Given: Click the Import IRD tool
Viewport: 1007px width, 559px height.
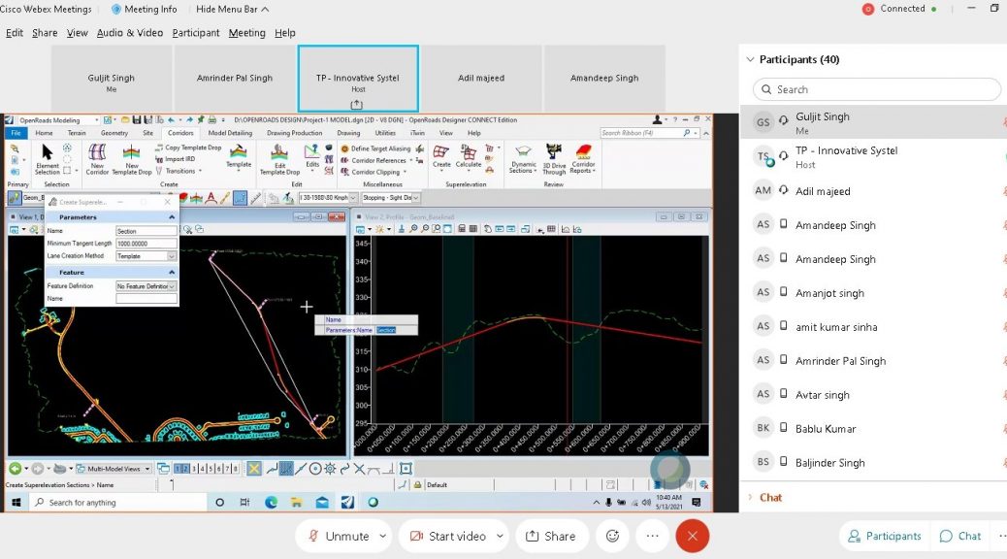Looking at the screenshot, I should 176,159.
